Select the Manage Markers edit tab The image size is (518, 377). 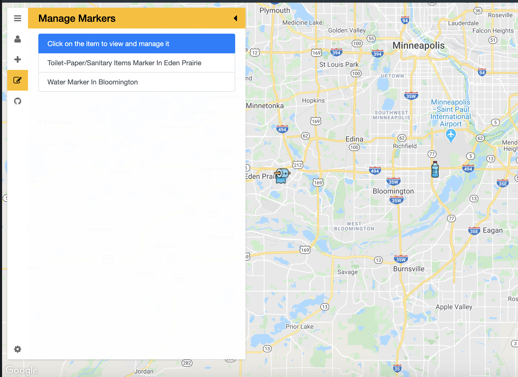(18, 80)
